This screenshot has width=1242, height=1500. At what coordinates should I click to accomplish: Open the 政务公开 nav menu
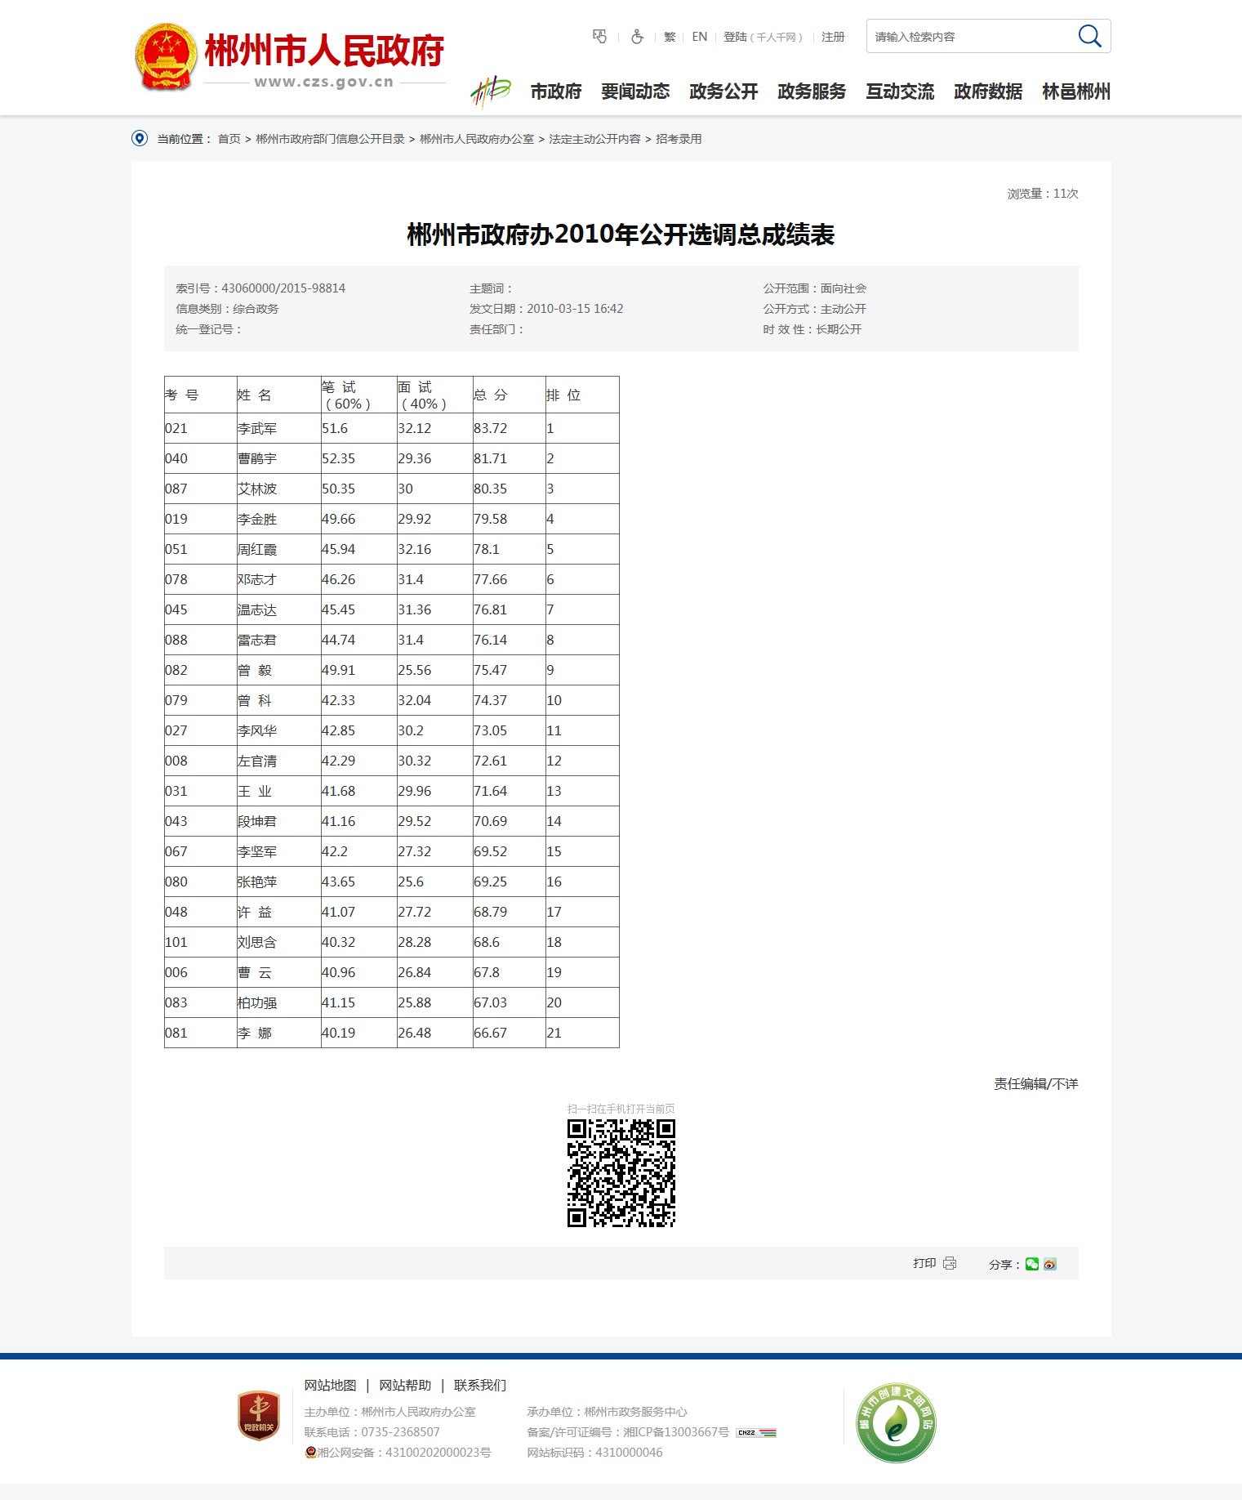pos(723,92)
